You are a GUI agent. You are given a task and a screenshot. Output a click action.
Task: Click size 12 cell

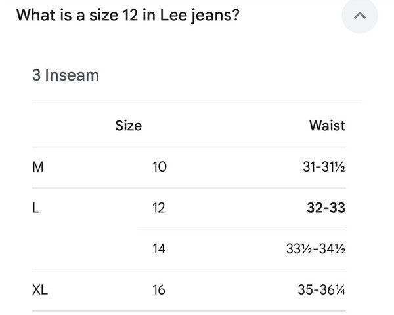point(159,208)
